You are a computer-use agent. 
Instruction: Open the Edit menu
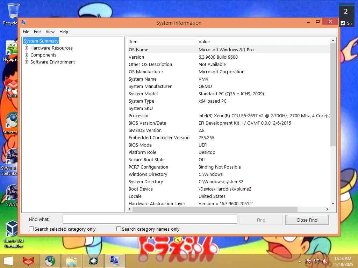(37, 32)
